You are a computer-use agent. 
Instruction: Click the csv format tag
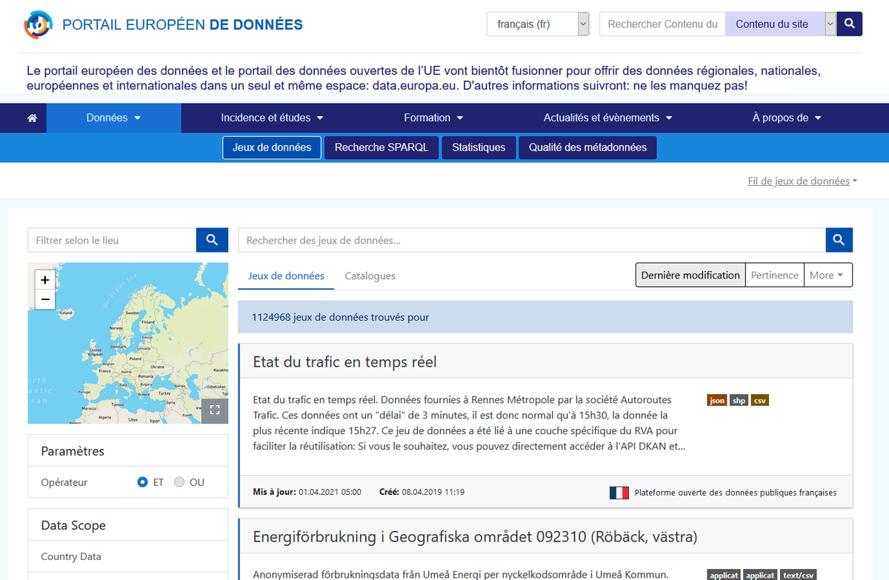click(x=759, y=400)
